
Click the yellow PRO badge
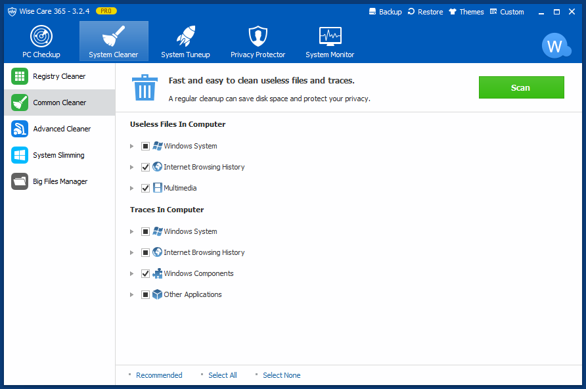106,11
